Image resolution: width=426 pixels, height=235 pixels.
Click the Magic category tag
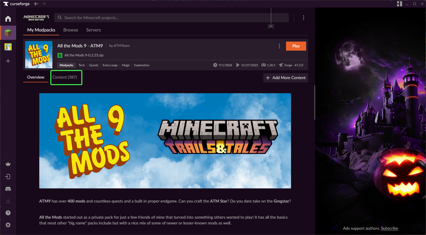(x=126, y=65)
